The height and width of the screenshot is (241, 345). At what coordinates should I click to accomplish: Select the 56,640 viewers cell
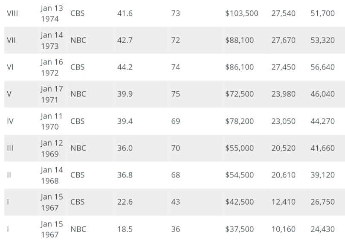322,67
